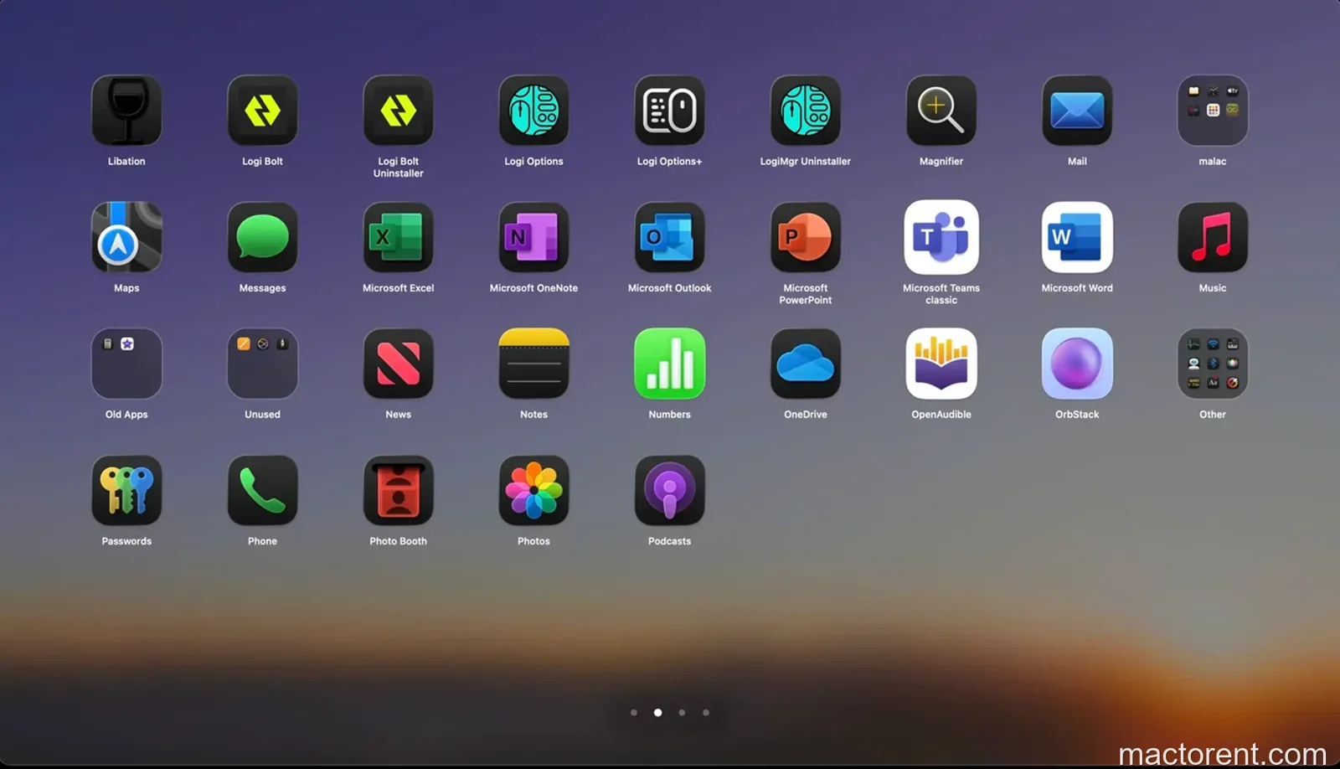
Task: Launch Logi Options+
Action: tap(669, 111)
